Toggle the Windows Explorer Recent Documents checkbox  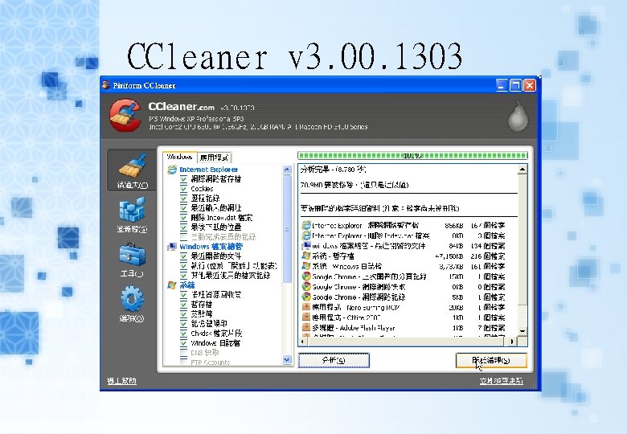(x=183, y=256)
